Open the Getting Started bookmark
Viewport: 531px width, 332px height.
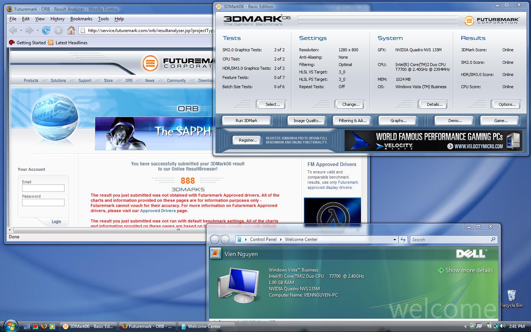27,43
